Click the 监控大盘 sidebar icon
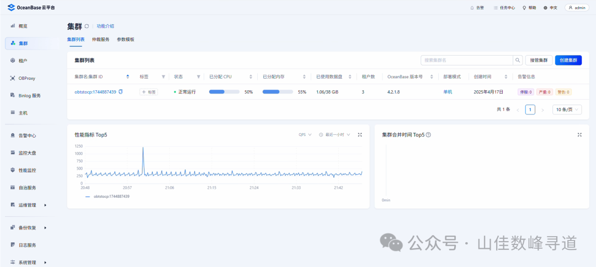Image resolution: width=596 pixels, height=267 pixels. [13, 153]
